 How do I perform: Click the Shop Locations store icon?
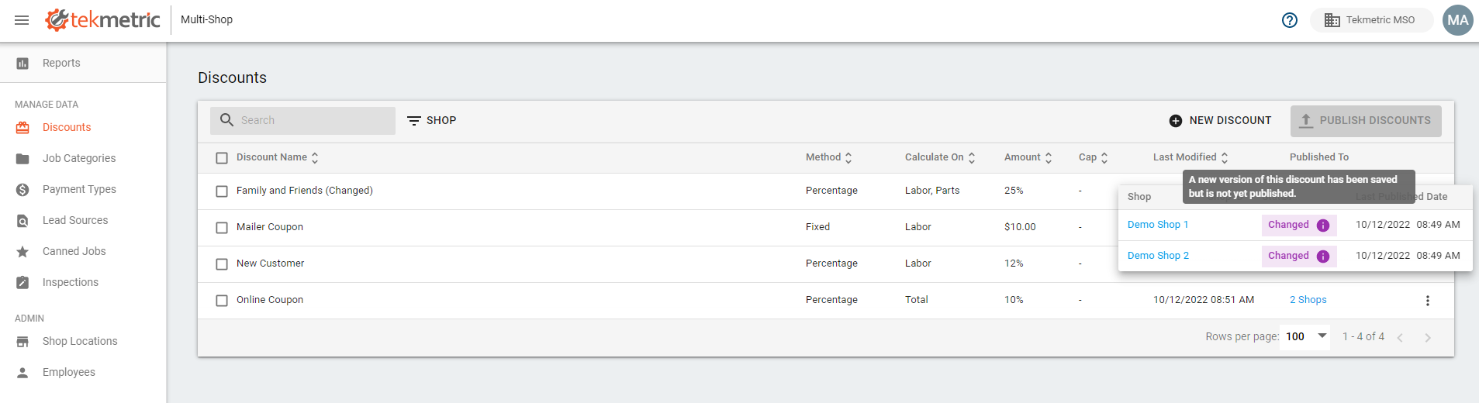22,342
